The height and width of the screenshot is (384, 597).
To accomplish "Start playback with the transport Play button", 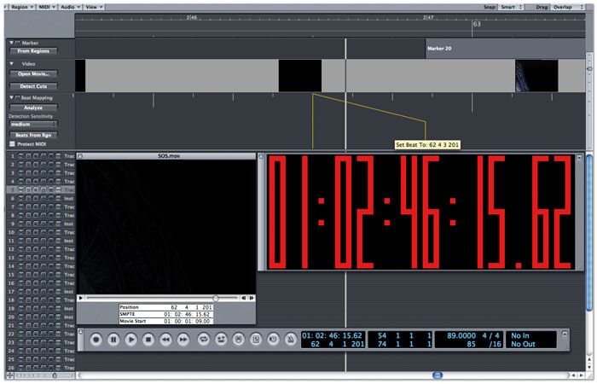I will click(x=131, y=339).
